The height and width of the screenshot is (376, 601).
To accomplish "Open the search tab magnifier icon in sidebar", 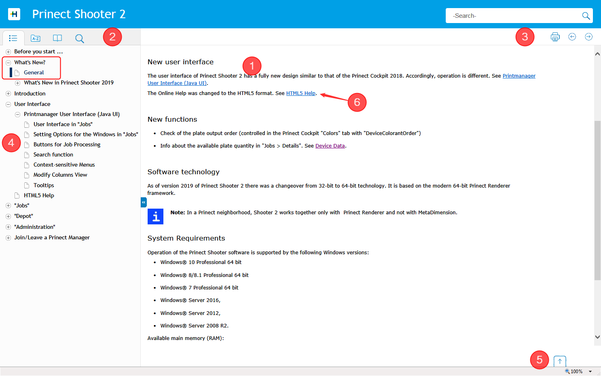I will pos(79,38).
